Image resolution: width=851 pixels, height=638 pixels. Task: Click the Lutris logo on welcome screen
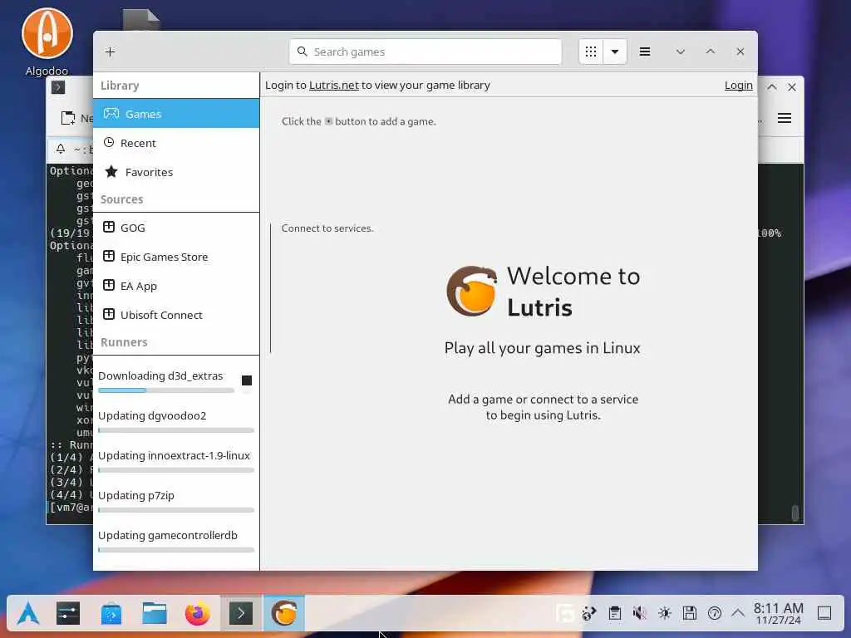(472, 291)
